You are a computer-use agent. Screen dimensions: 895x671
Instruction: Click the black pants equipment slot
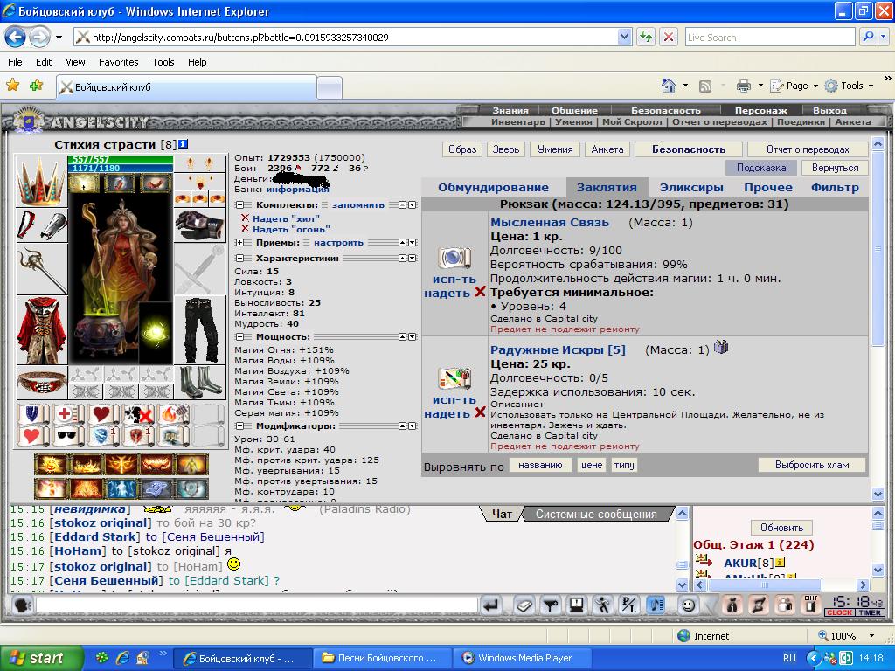point(200,329)
